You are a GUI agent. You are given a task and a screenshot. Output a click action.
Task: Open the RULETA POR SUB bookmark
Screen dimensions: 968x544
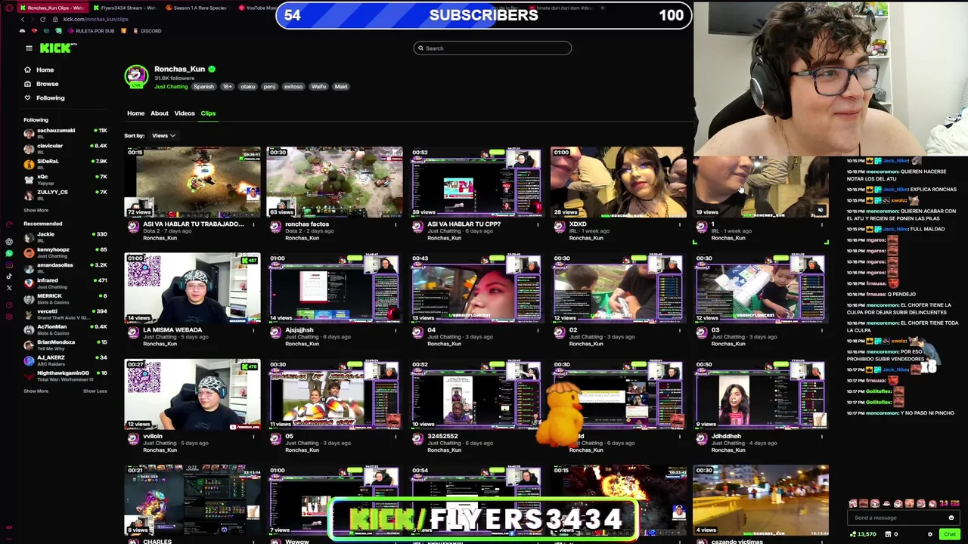pos(91,31)
